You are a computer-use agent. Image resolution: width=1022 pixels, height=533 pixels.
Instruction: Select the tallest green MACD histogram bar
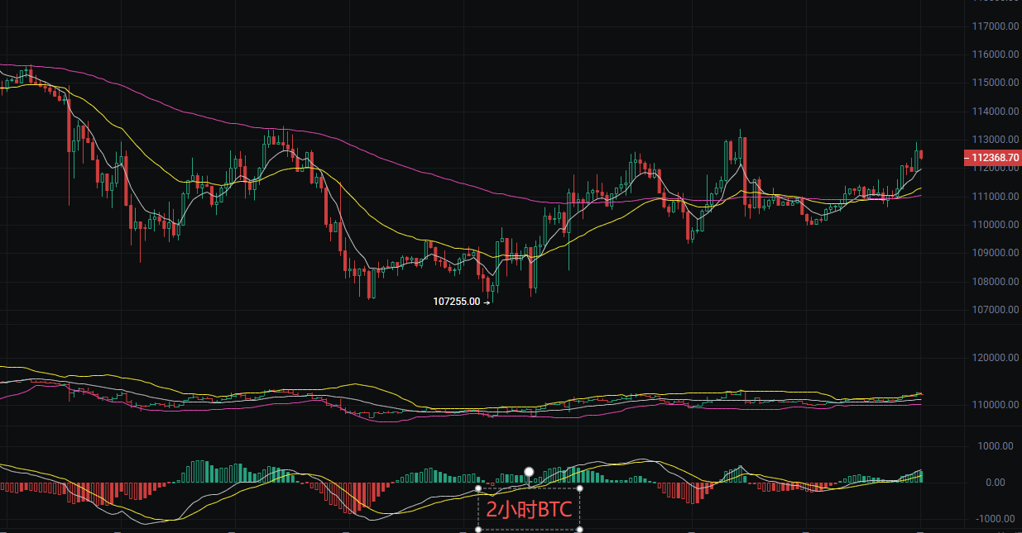coord(197,470)
